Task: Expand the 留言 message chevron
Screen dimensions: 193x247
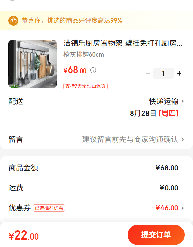Action: coord(182,139)
